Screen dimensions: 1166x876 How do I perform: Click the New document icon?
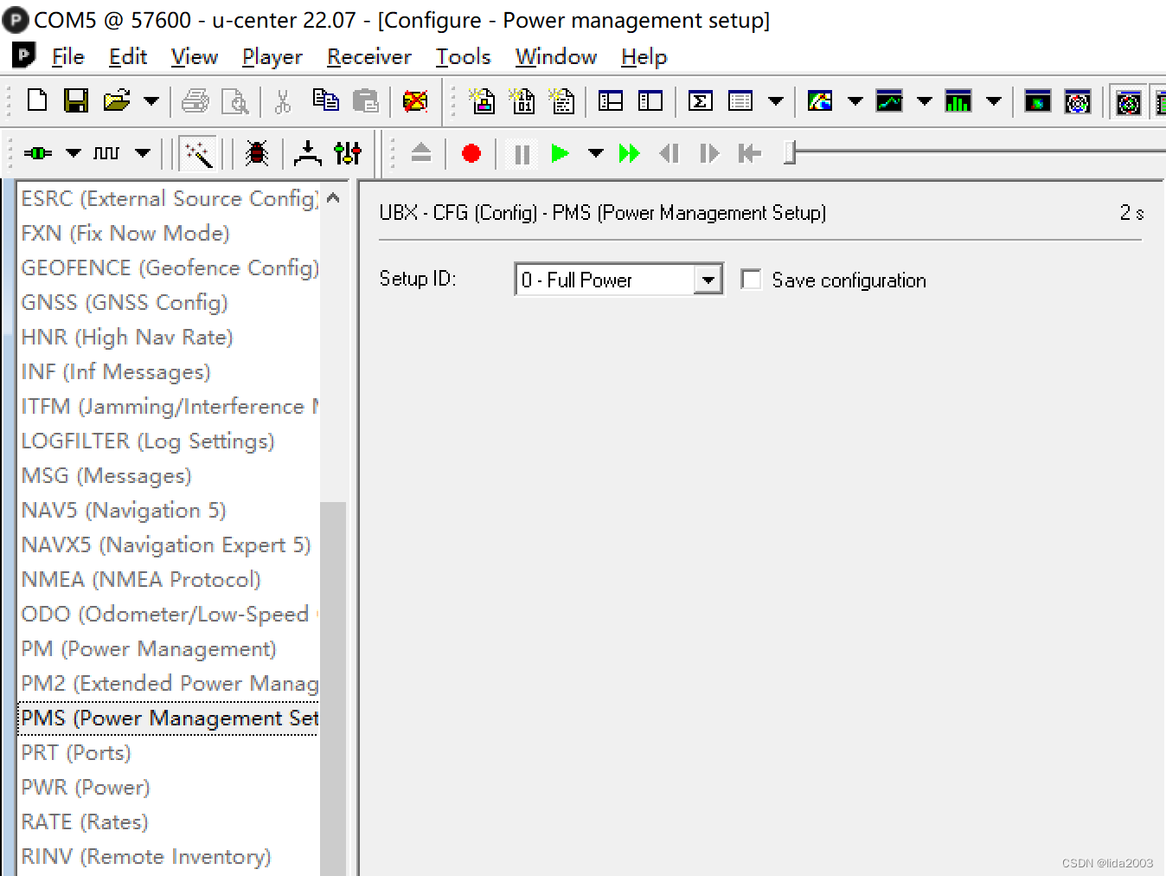[x=37, y=101]
